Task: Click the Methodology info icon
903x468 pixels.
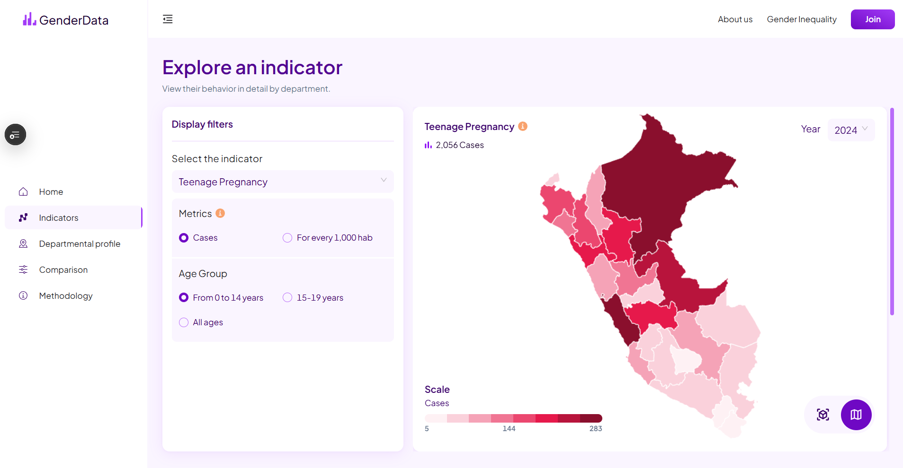Action: pos(23,295)
